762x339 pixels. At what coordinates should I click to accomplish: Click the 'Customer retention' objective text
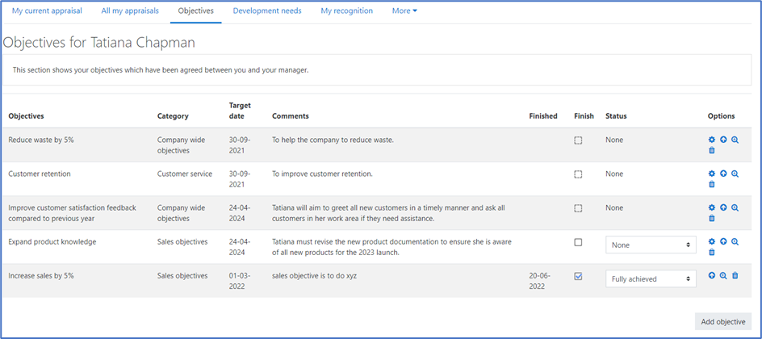(x=40, y=174)
